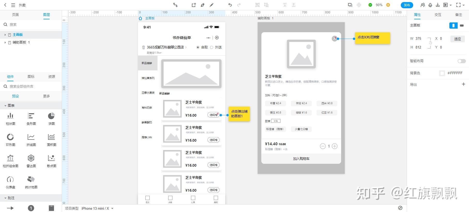This screenshot has width=469, height=212.
Task: Open the collaborators icon
Action: (x=423, y=5)
